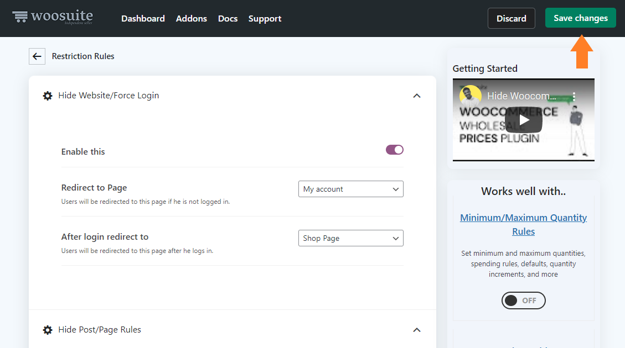Viewport: 625px width, 348px height.
Task: Open the video's three-dot options menu
Action: click(574, 96)
